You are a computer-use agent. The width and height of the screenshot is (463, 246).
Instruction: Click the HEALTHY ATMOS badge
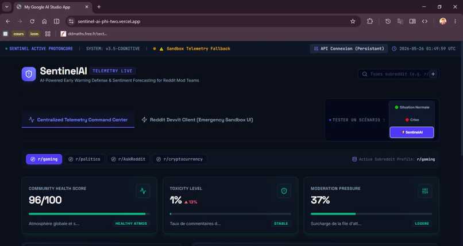(x=131, y=224)
